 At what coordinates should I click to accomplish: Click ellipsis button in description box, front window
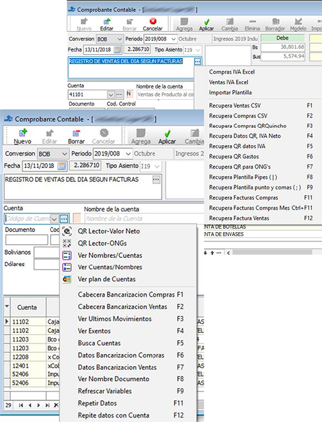pos(156,179)
